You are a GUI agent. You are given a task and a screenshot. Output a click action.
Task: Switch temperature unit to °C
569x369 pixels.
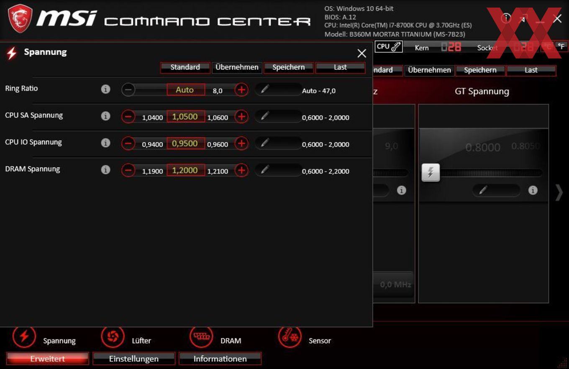(x=547, y=46)
